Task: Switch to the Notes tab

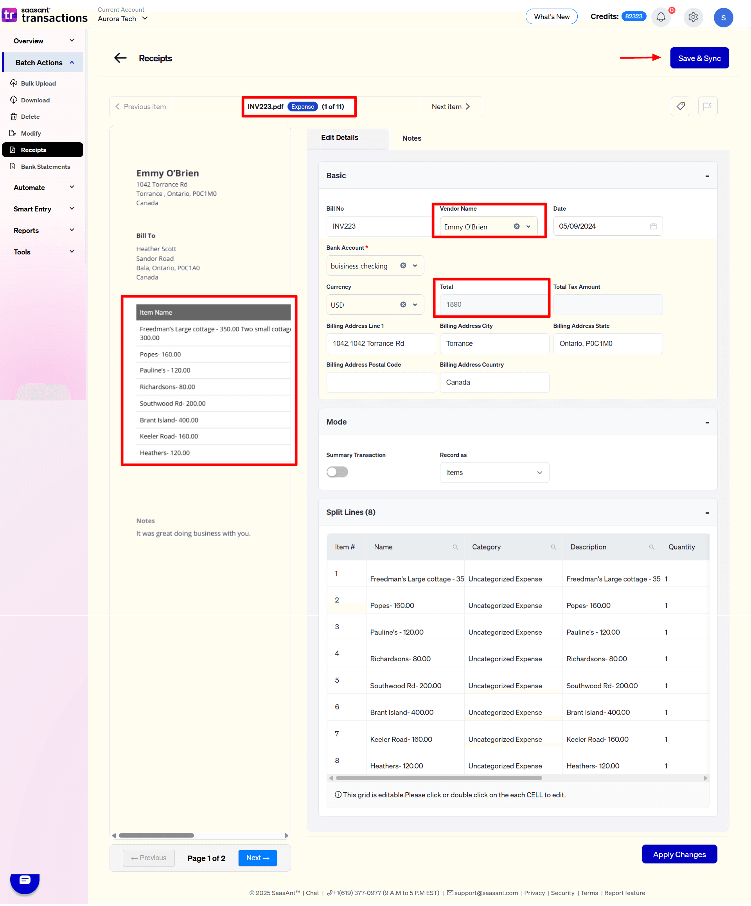Action: [411, 138]
